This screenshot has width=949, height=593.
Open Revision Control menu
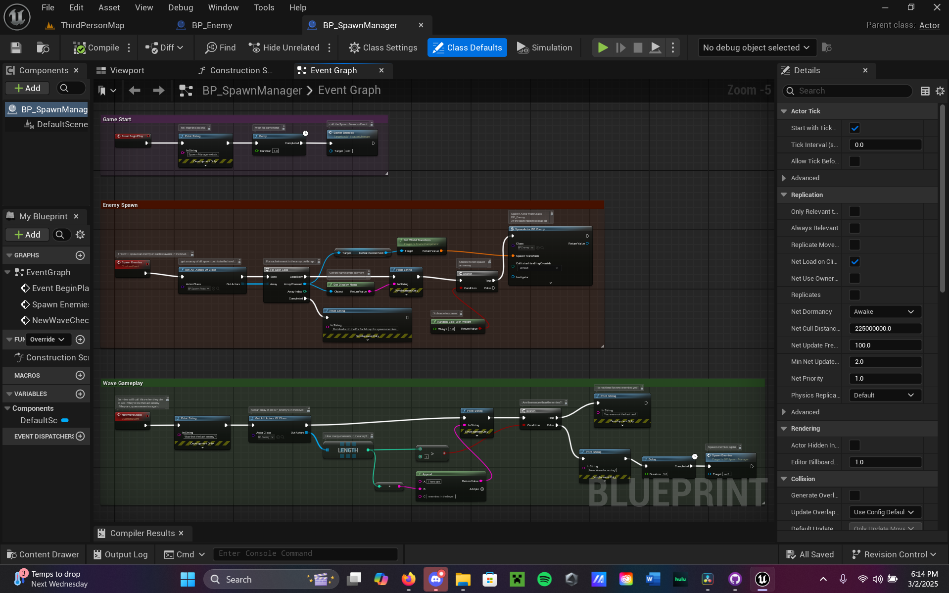pyautogui.click(x=894, y=554)
